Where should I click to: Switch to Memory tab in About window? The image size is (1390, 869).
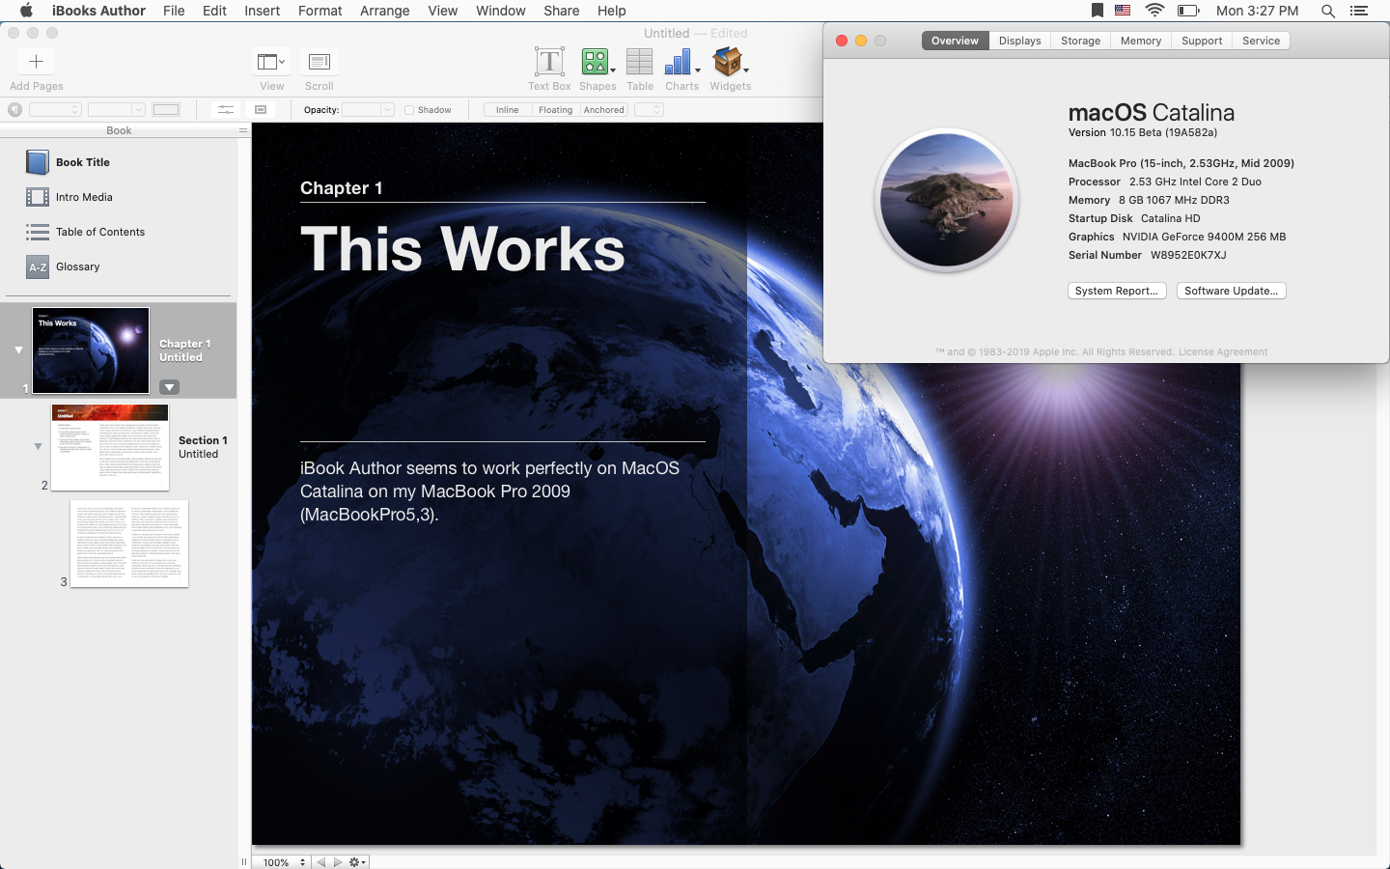[x=1141, y=41]
